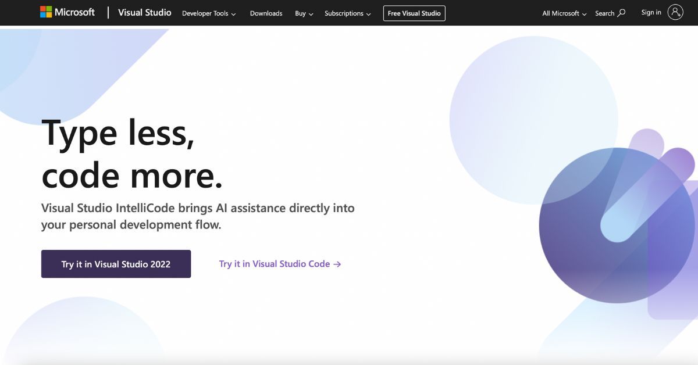The height and width of the screenshot is (365, 698).
Task: Click Visual Studio in the top navigation
Action: pos(144,12)
